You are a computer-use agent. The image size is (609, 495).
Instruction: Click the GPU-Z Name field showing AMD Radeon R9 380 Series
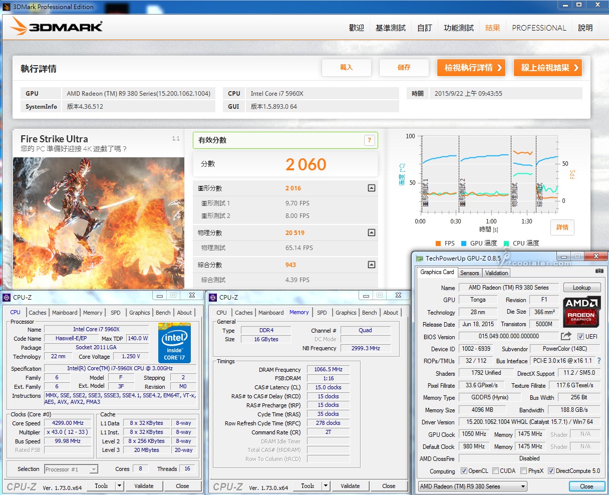[509, 288]
